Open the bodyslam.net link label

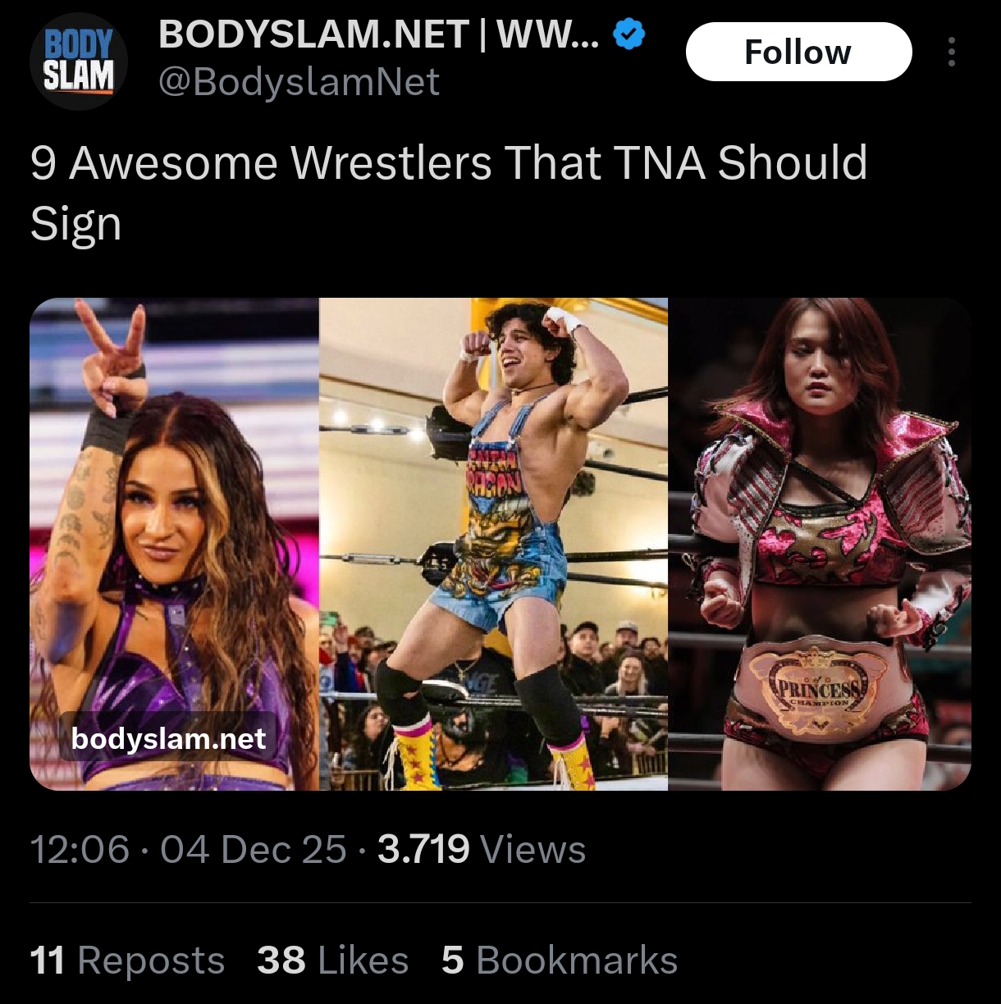click(x=168, y=739)
